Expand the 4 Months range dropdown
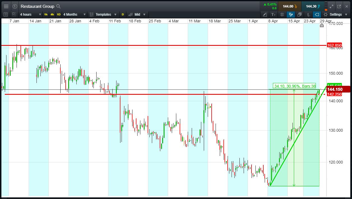 (x=74, y=15)
